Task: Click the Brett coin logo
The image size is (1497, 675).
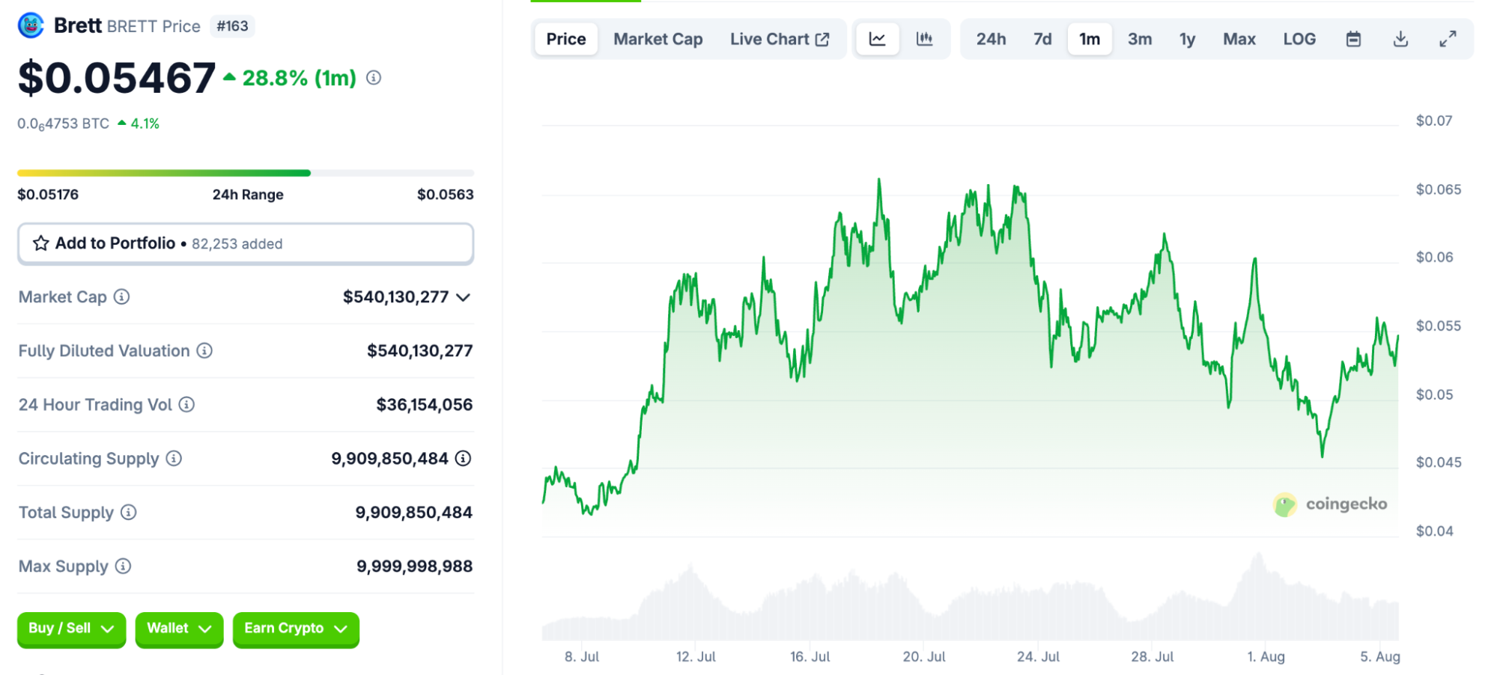Action: pyautogui.click(x=31, y=25)
